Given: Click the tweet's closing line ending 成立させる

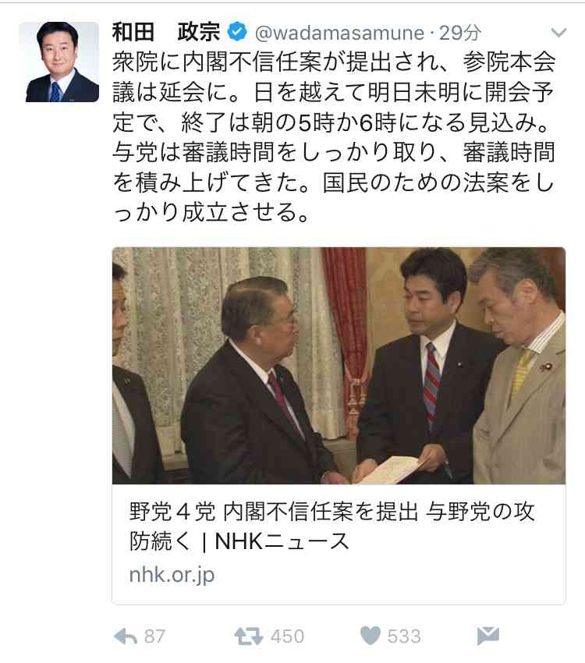Looking at the screenshot, I should point(211,212).
